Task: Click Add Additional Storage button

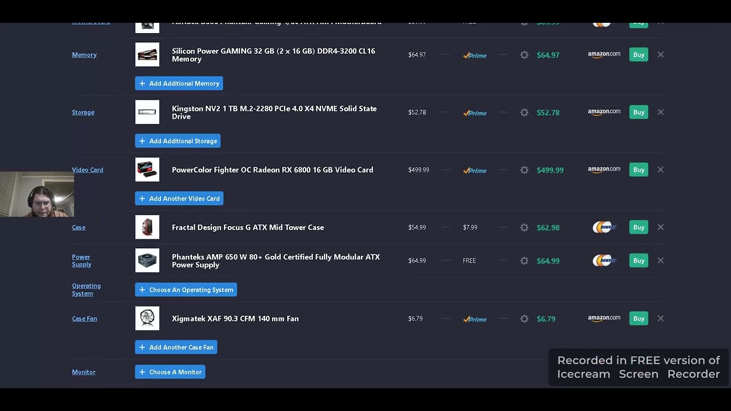Action: click(178, 141)
